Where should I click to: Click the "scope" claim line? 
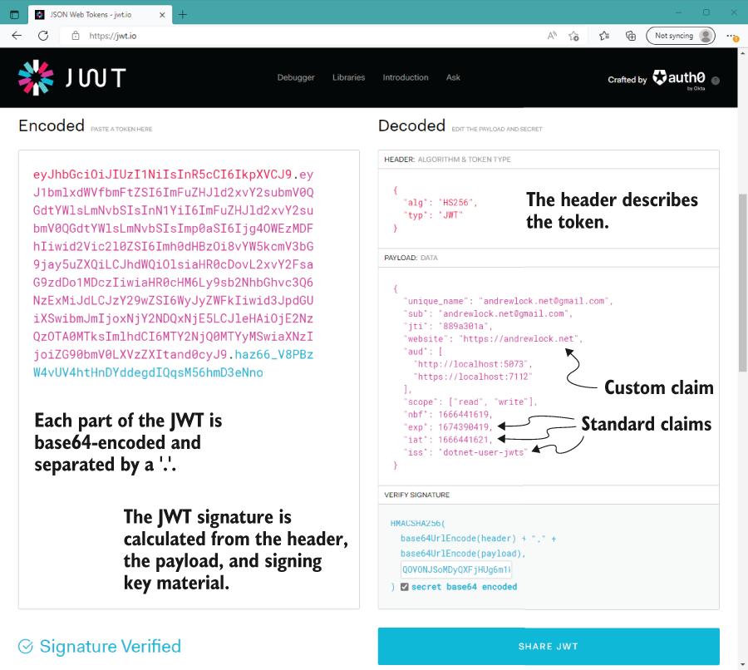(470, 402)
